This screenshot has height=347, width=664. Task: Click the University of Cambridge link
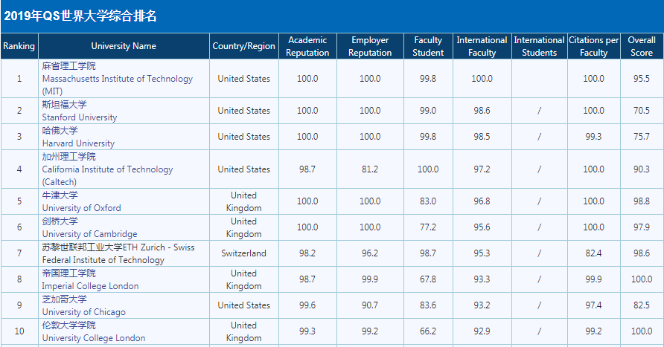pyautogui.click(x=89, y=234)
